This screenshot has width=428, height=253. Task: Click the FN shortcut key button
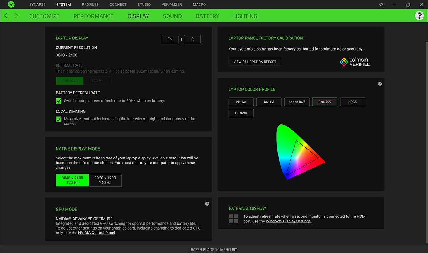[170, 39]
